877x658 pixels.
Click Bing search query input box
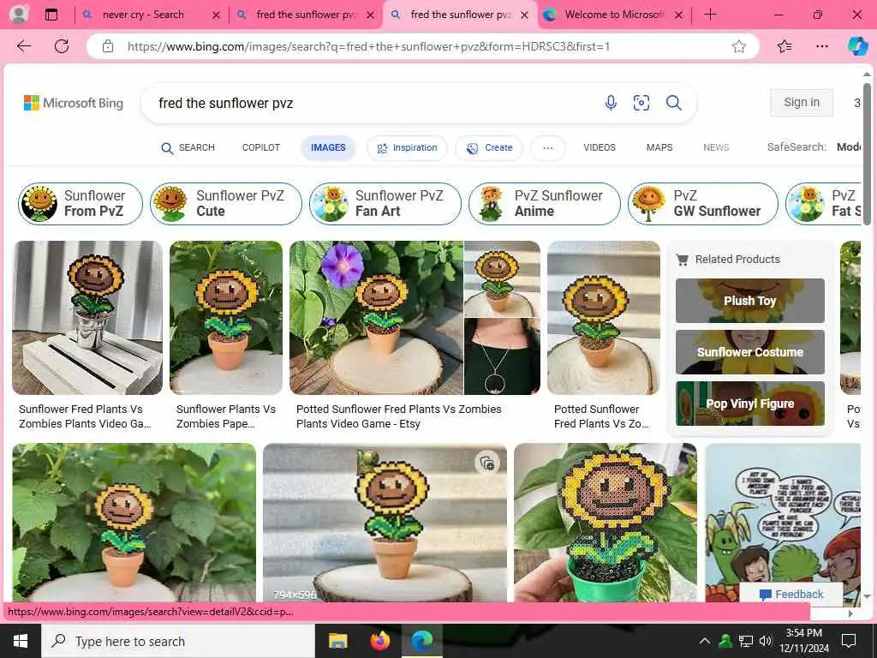(x=372, y=103)
